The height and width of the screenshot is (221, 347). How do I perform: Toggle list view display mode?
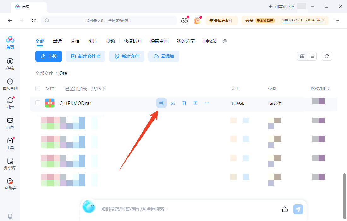click(x=311, y=56)
